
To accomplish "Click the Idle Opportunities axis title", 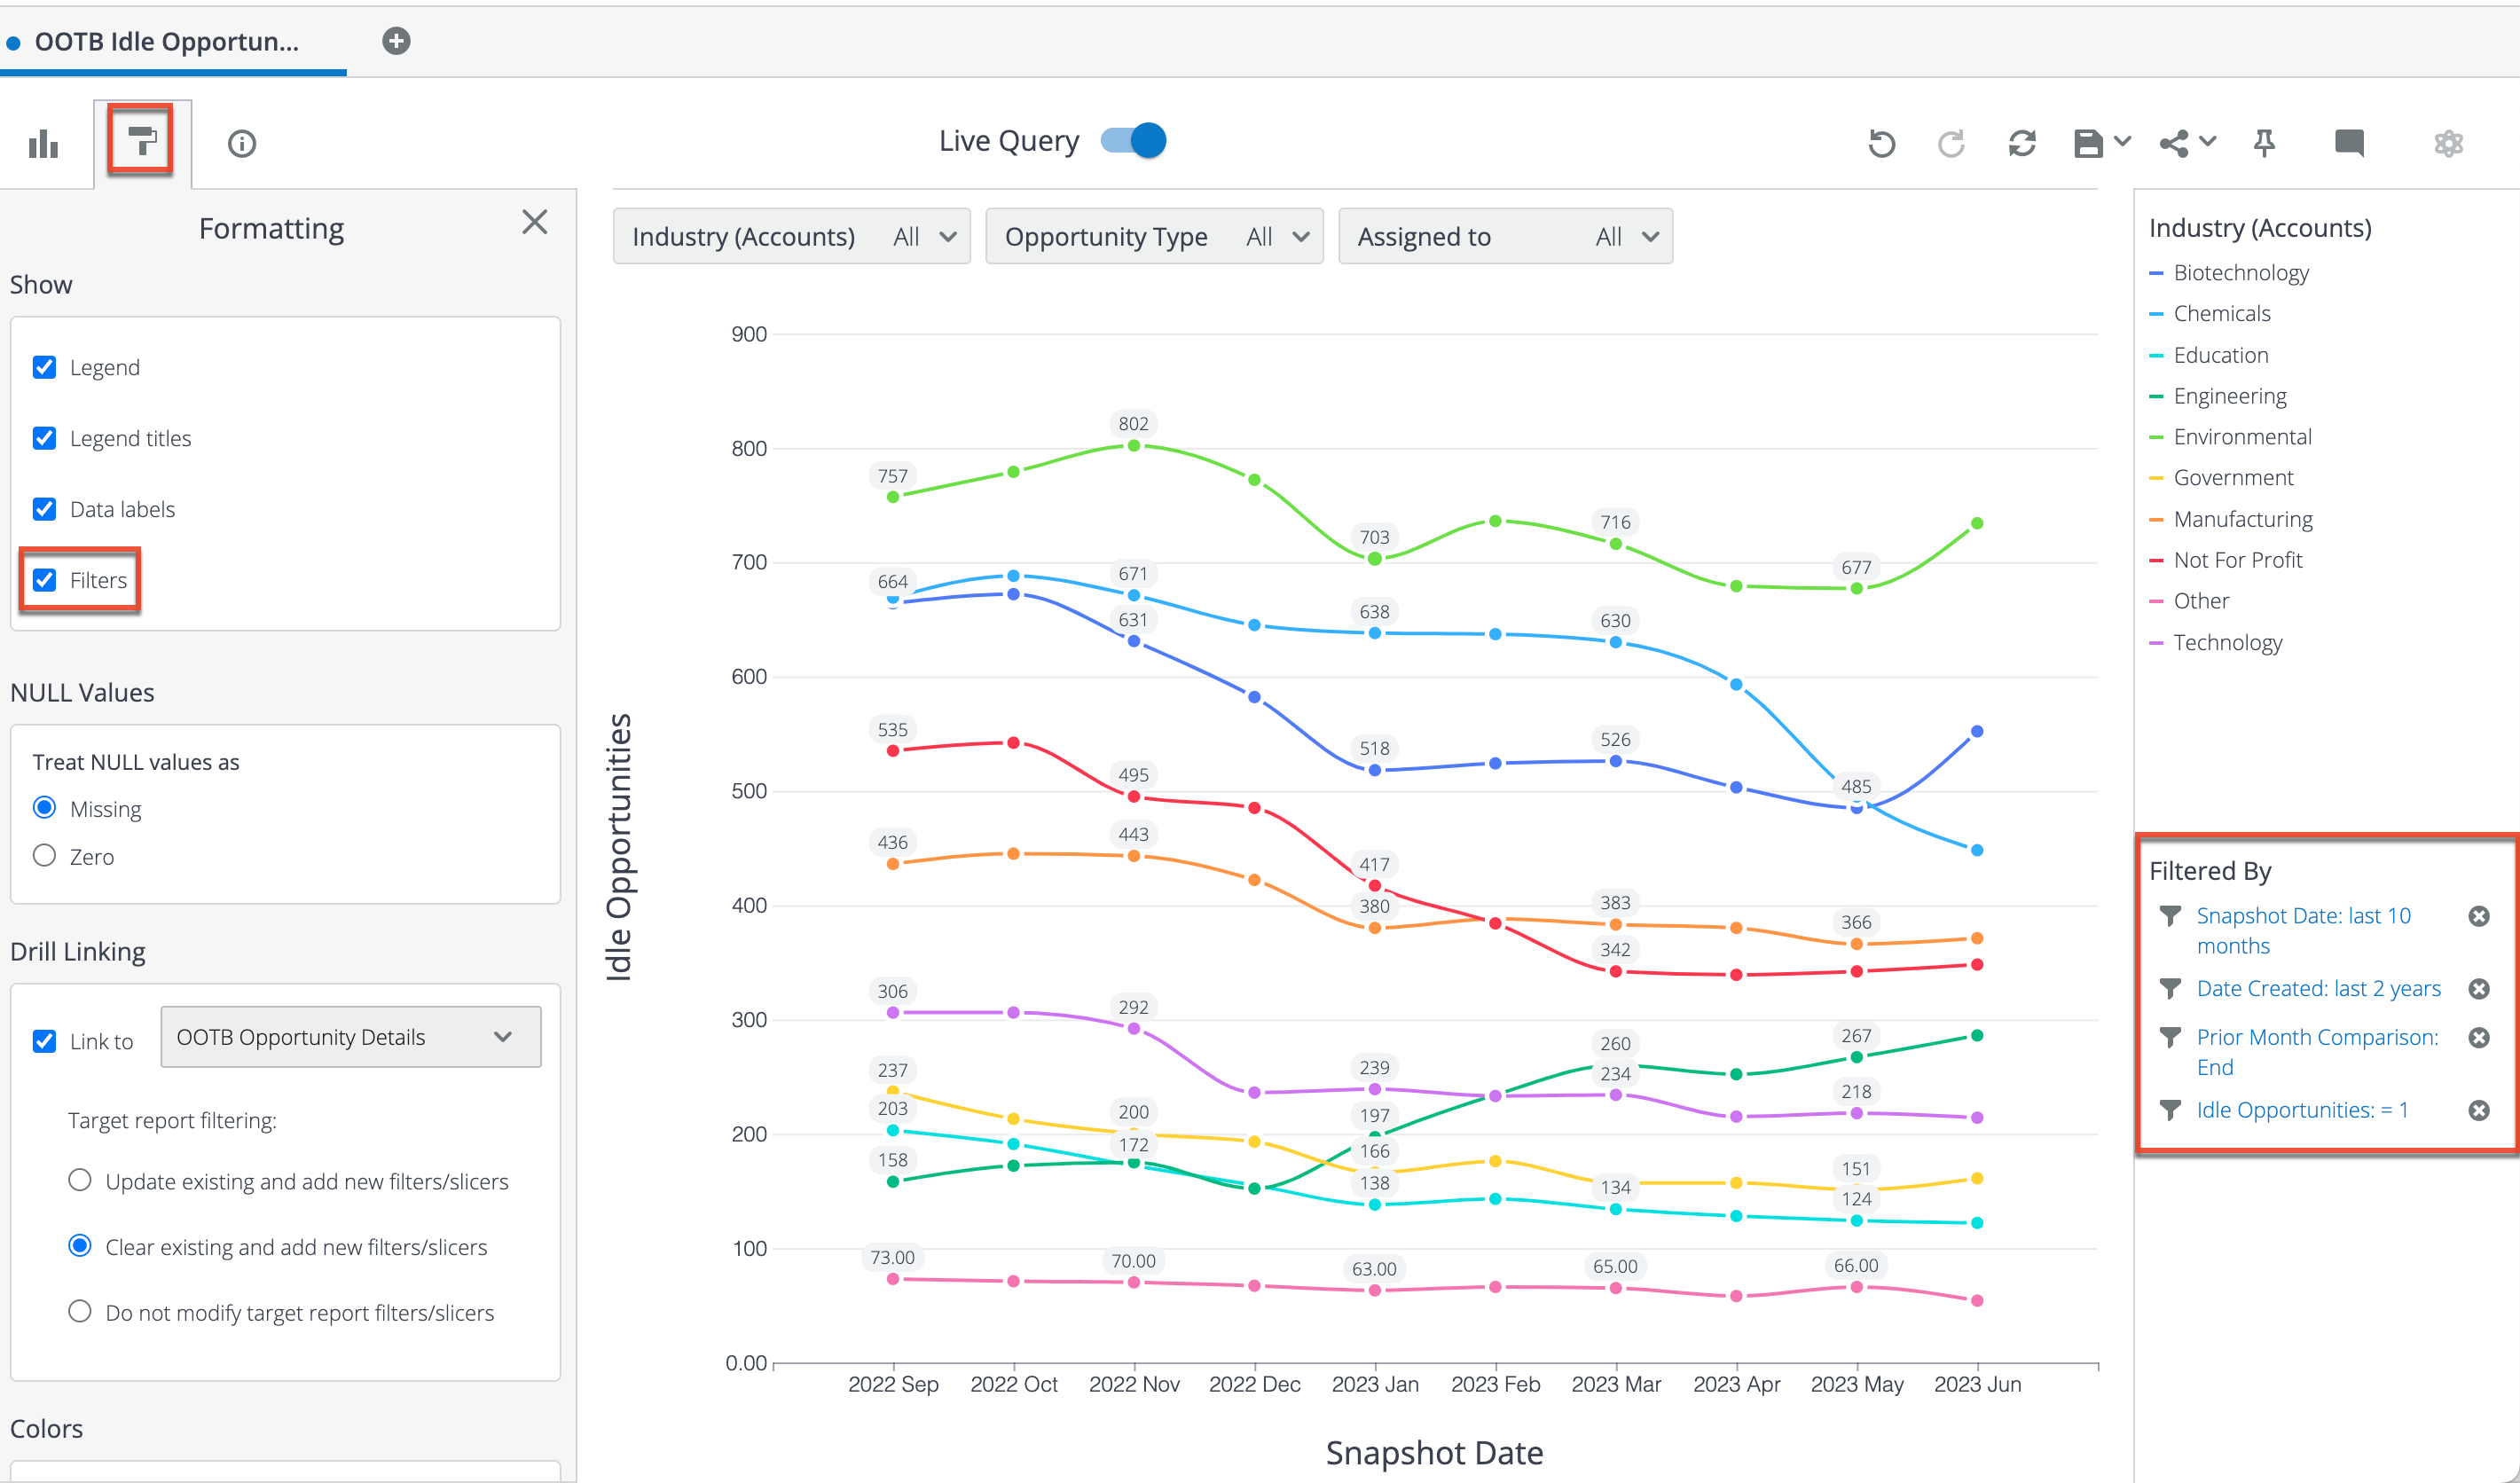I will click(620, 847).
